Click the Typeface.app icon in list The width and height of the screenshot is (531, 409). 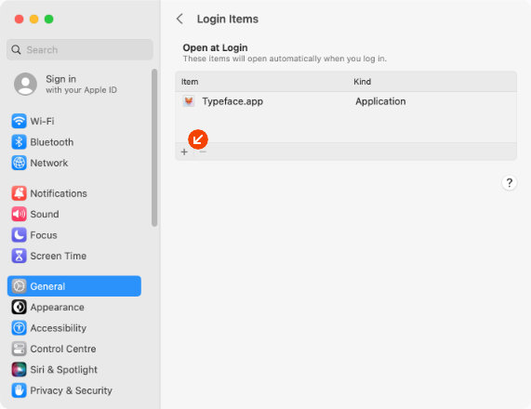point(189,101)
